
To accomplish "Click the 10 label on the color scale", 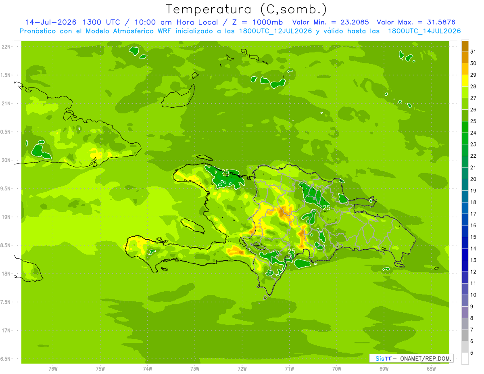I will (474, 295).
